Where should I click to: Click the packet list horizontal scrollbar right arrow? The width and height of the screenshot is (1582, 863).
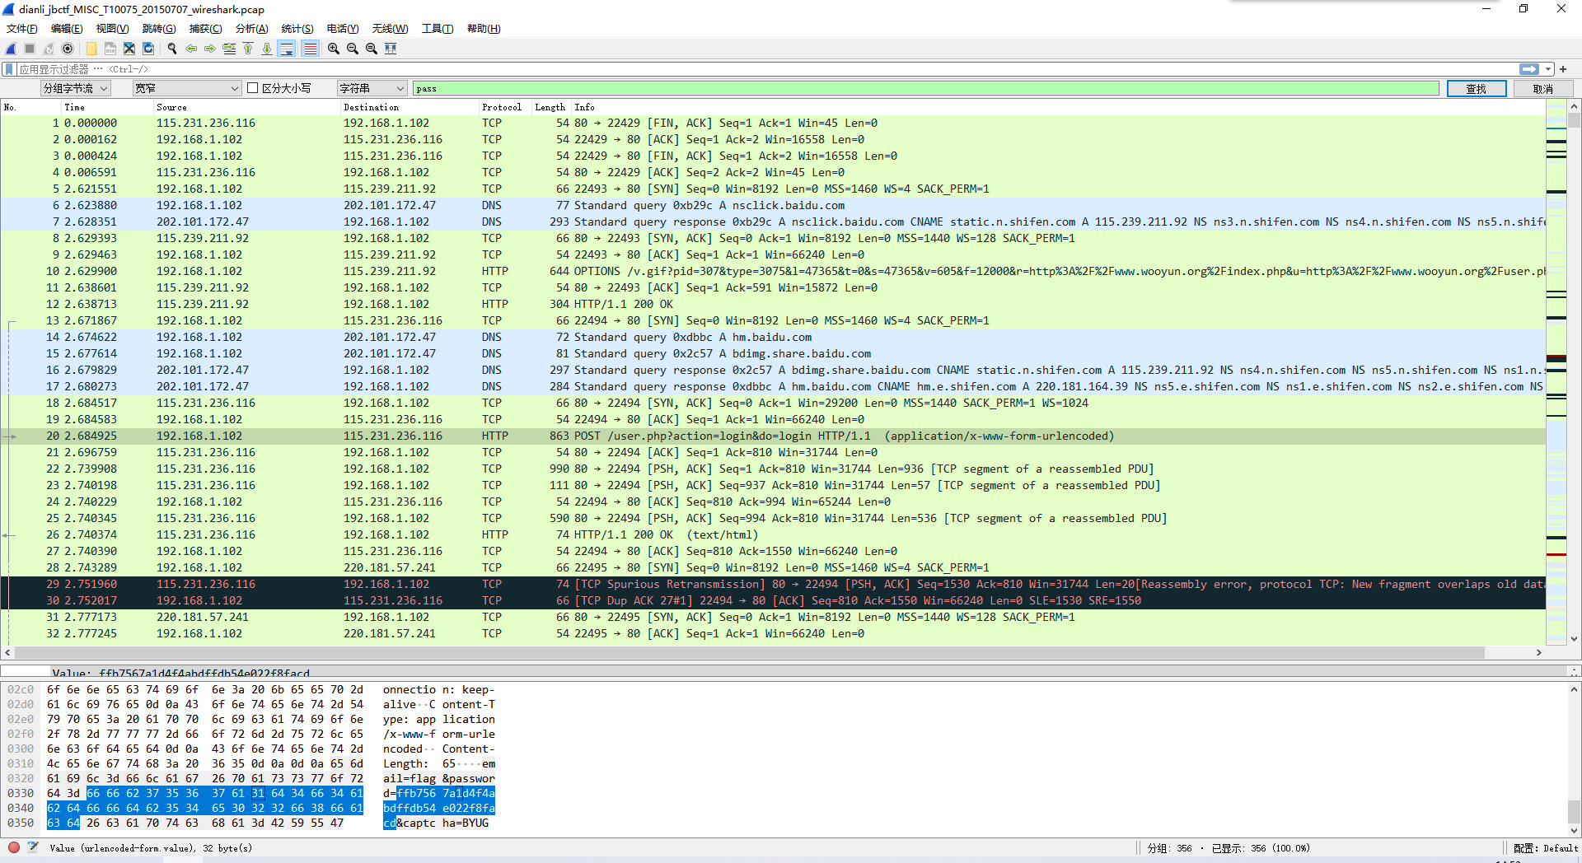(1538, 652)
